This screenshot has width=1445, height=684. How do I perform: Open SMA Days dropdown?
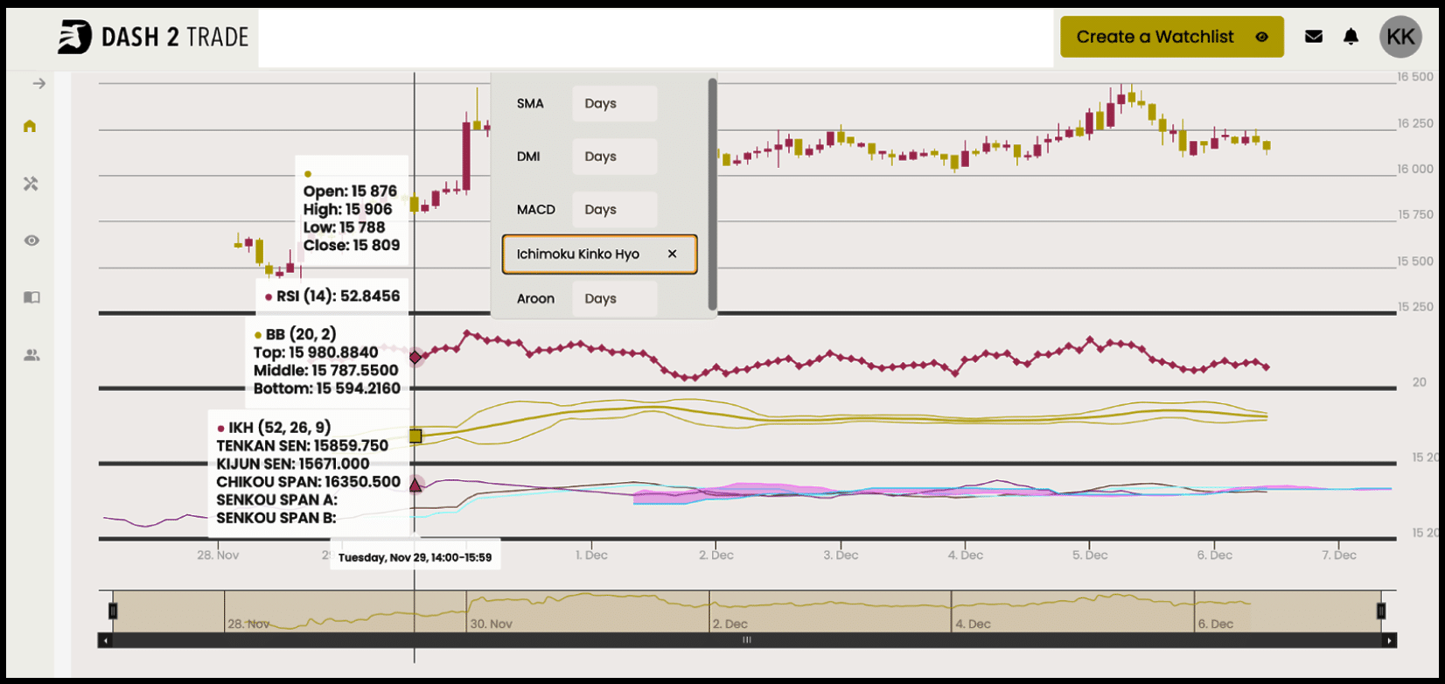[615, 103]
